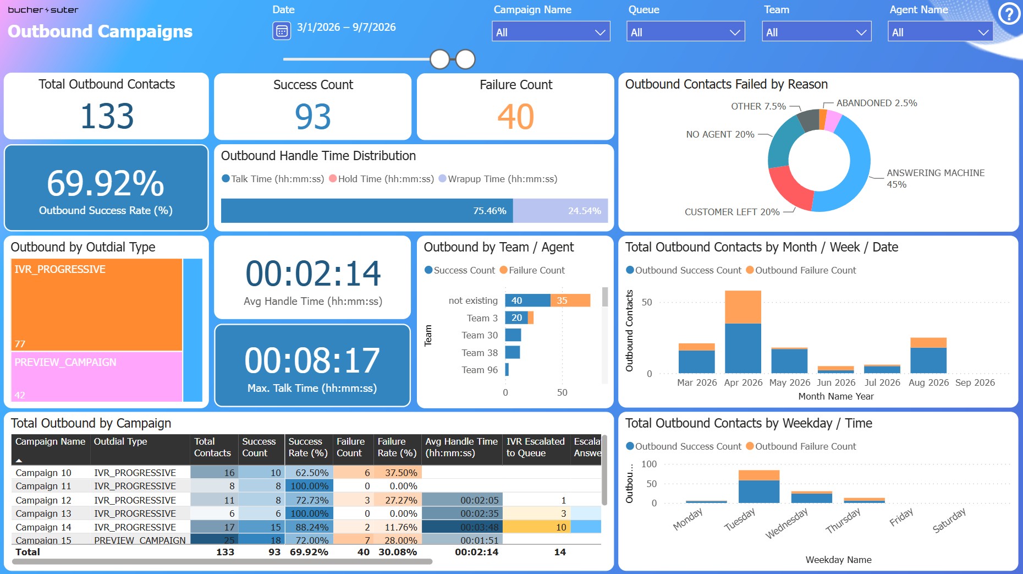The image size is (1023, 574).
Task: Open the help question mark icon
Action: (1009, 14)
